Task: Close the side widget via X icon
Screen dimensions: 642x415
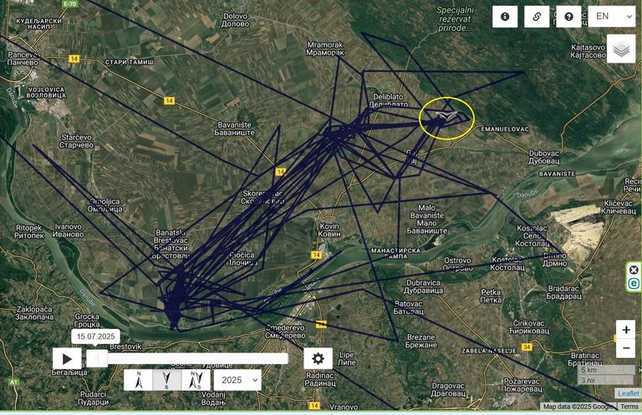Action: pyautogui.click(x=634, y=270)
